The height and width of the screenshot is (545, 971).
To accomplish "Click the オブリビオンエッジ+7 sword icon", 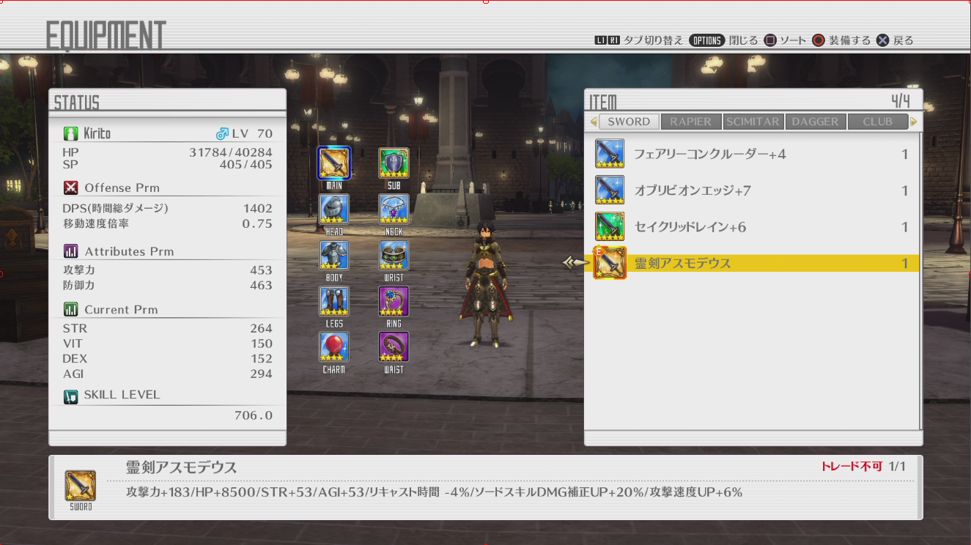I will pos(610,190).
